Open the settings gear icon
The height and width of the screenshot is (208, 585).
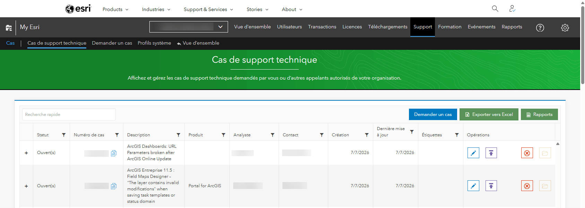[565, 28]
